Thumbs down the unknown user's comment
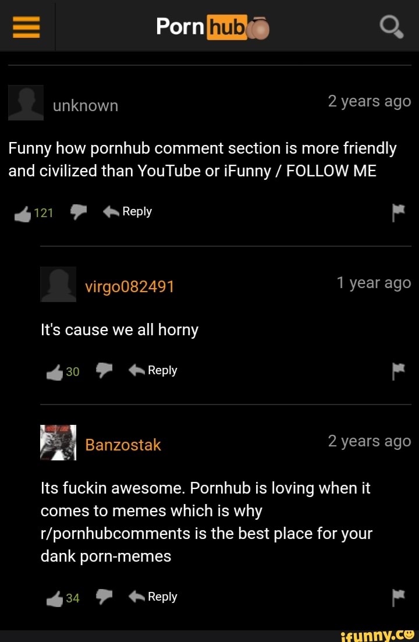Screen dimensions: 419x642 (78, 212)
